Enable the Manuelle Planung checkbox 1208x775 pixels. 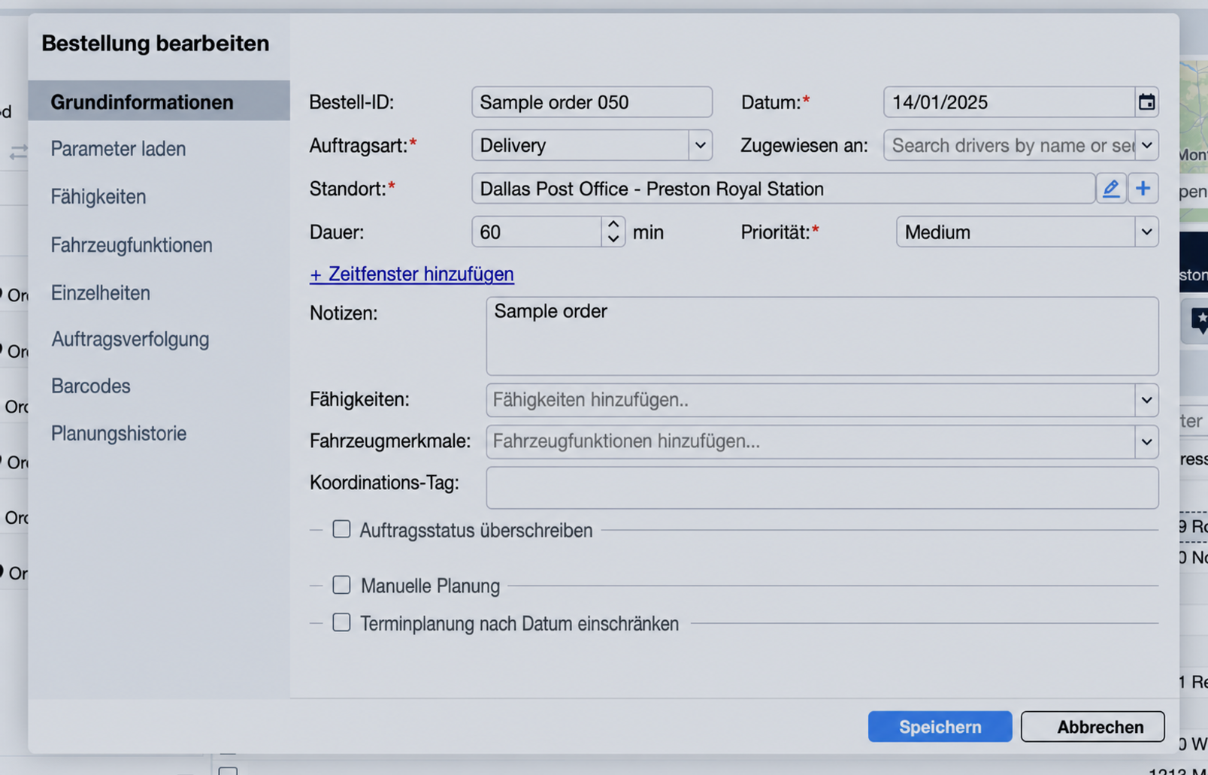[x=341, y=585]
